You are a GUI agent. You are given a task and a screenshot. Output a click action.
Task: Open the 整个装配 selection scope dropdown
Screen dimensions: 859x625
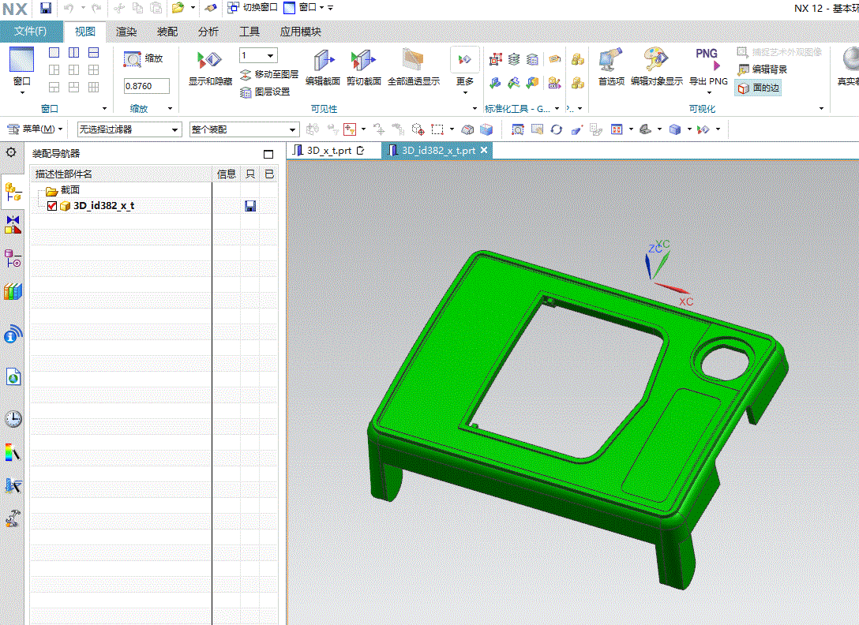244,129
